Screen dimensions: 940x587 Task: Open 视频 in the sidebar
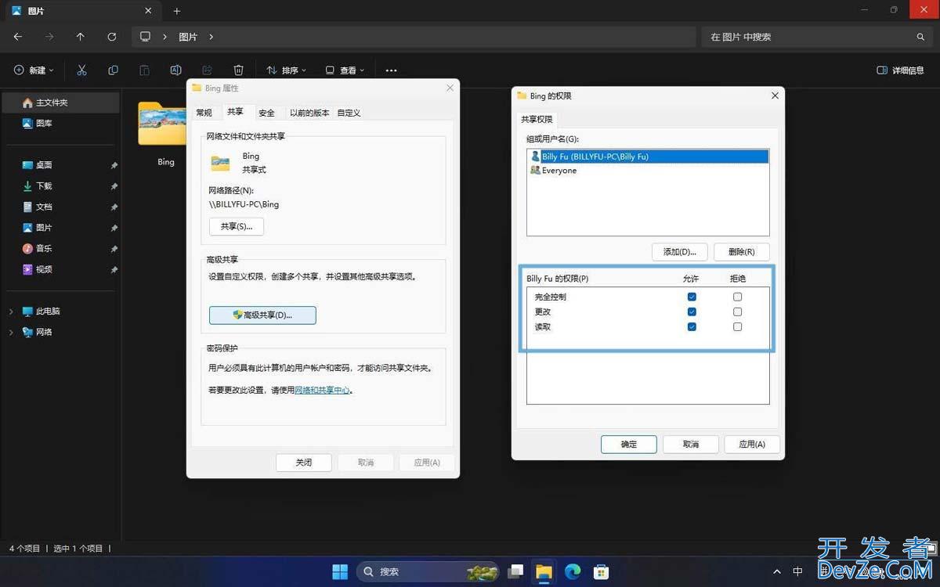[x=61, y=269]
